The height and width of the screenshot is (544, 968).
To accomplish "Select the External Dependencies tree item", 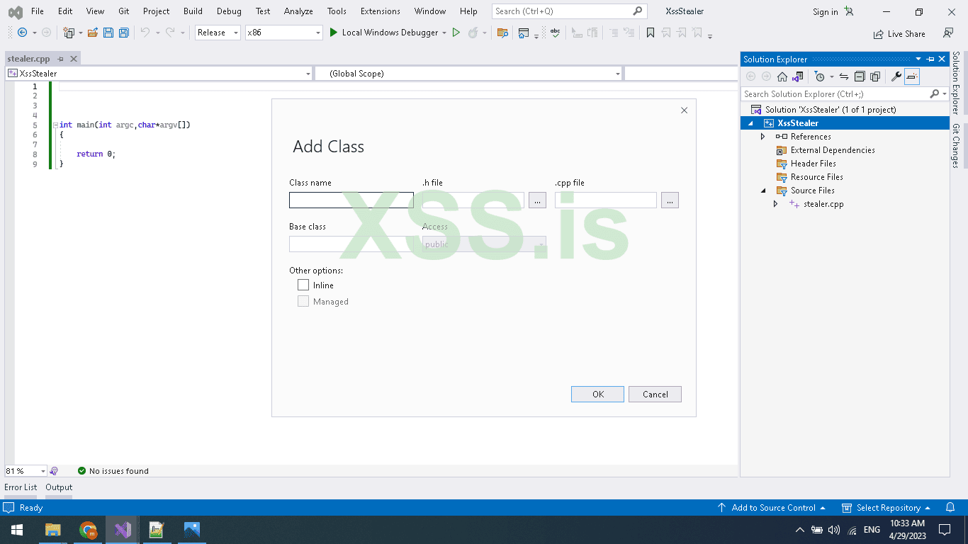I will 833,150.
